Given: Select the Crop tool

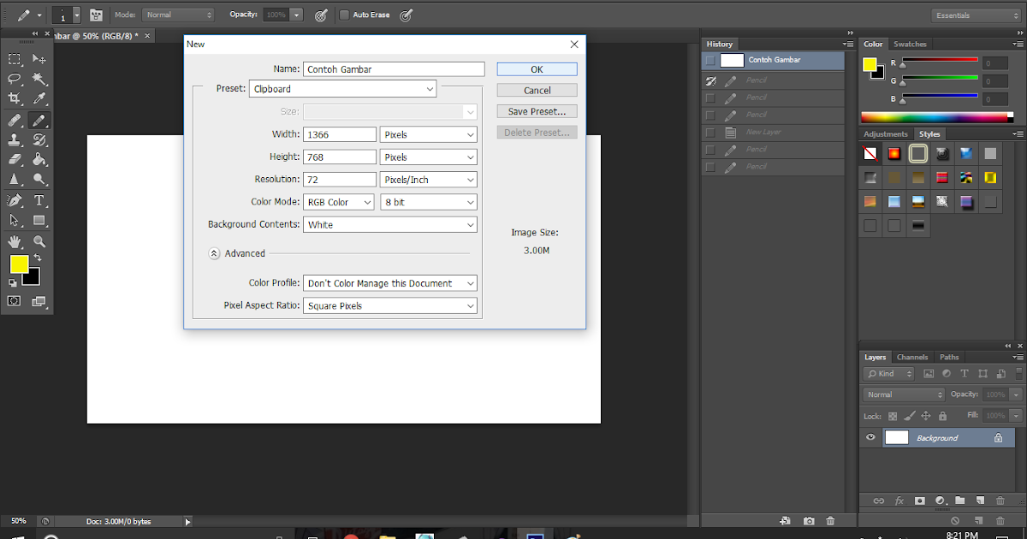Looking at the screenshot, I should tap(15, 98).
